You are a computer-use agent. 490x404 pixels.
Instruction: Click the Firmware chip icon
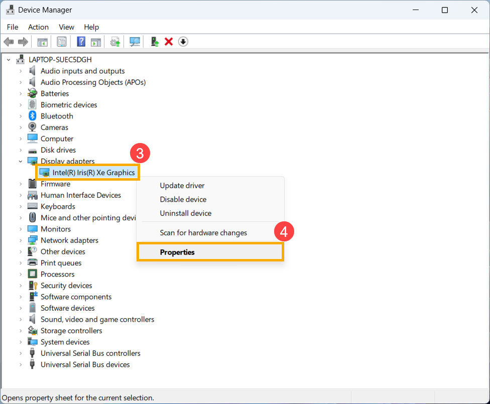tap(32, 184)
